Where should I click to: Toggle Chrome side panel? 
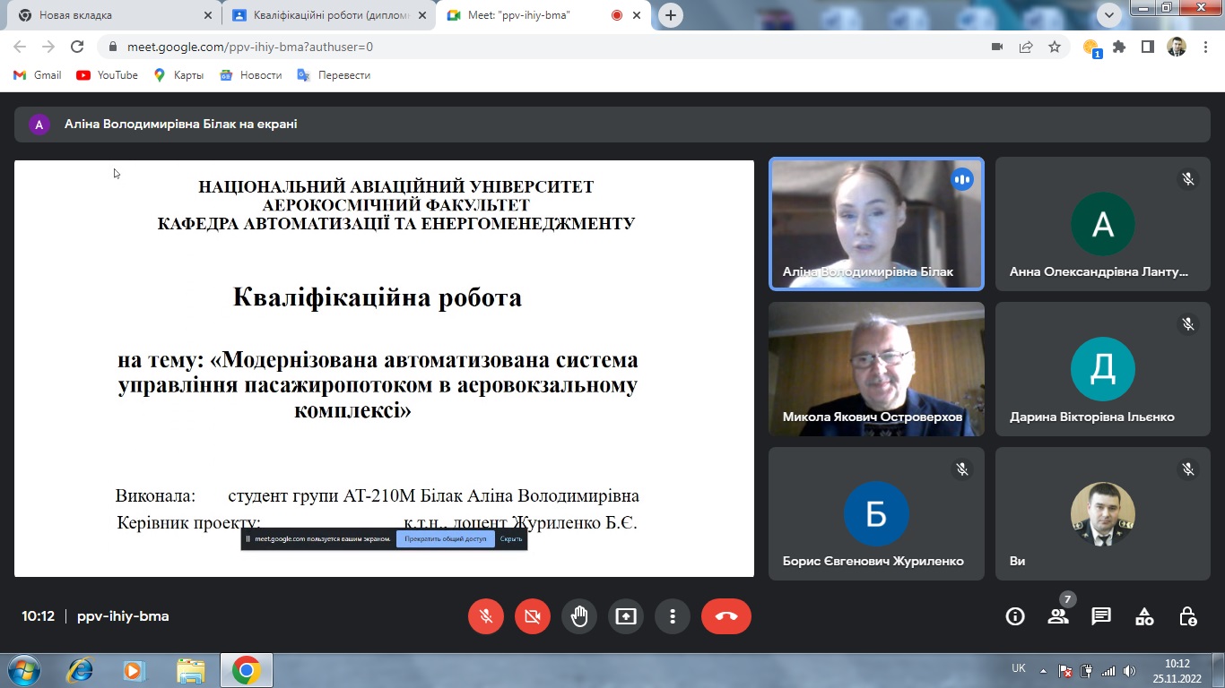point(1147,47)
